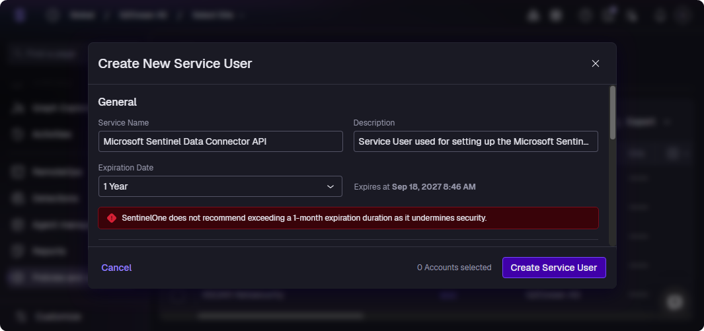Select the highlighted Policies and settings sidebar item
The image size is (704, 331).
point(47,277)
